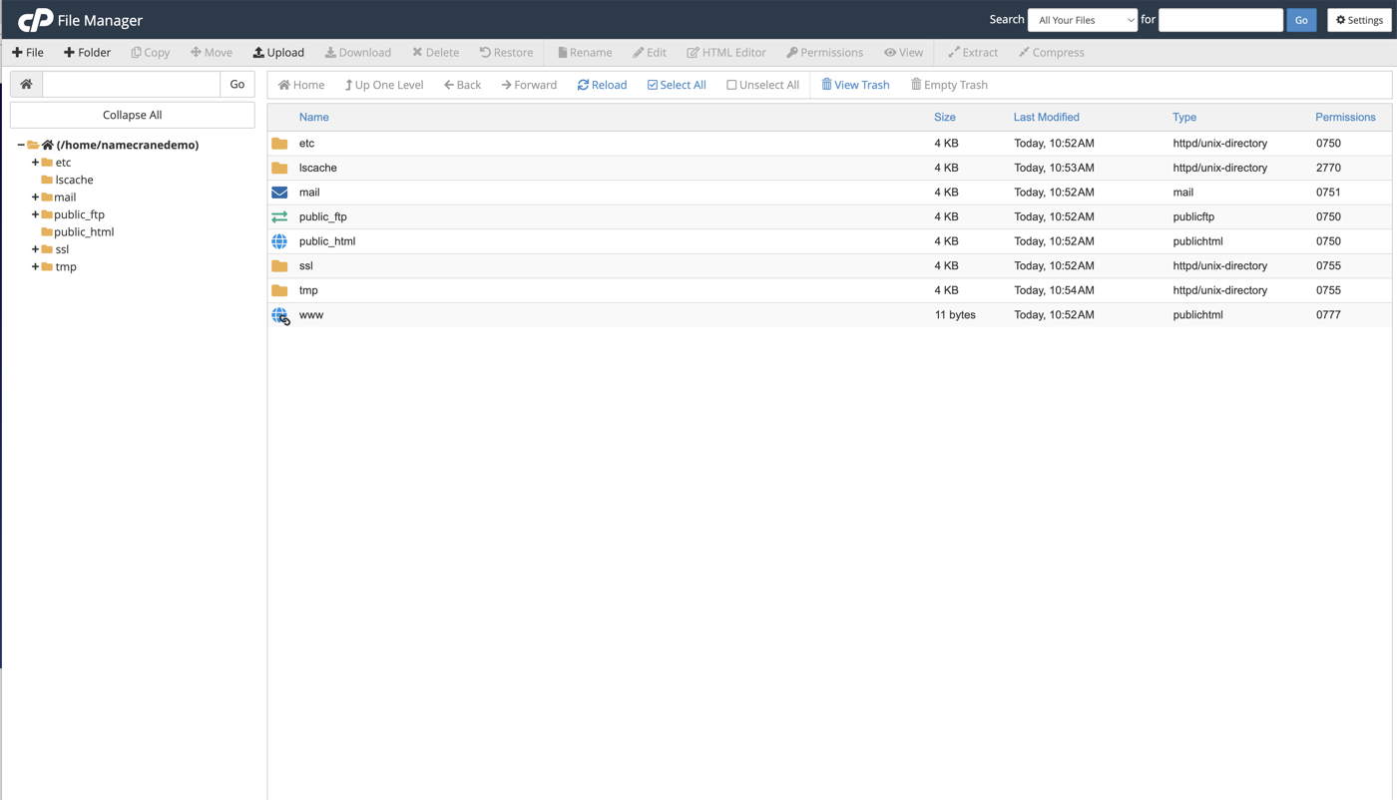
Task: Click the transfer arrows icon beside public_ftp
Action: pyautogui.click(x=278, y=216)
